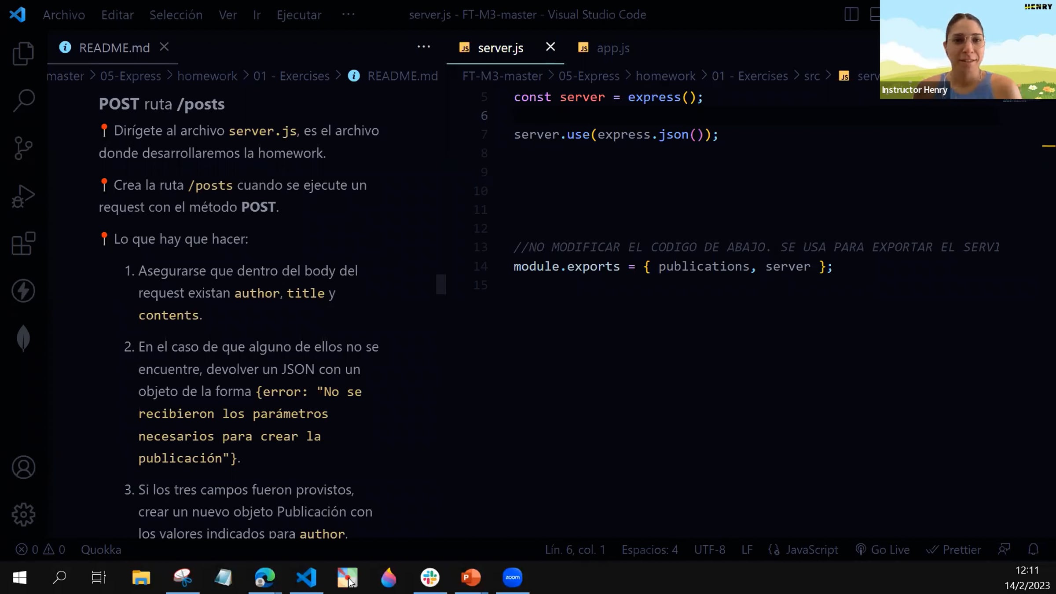Open the Manage gear icon

tap(23, 514)
